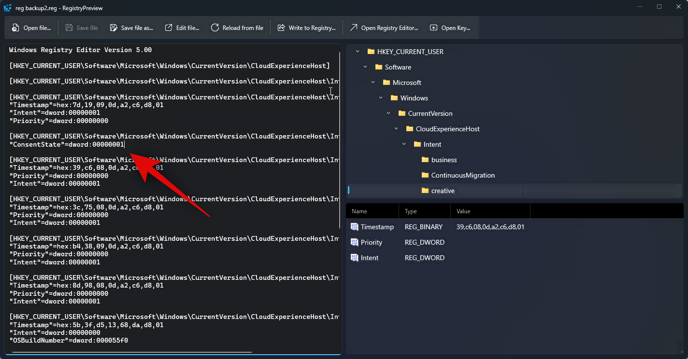Select the business folder in tree

tap(444, 160)
